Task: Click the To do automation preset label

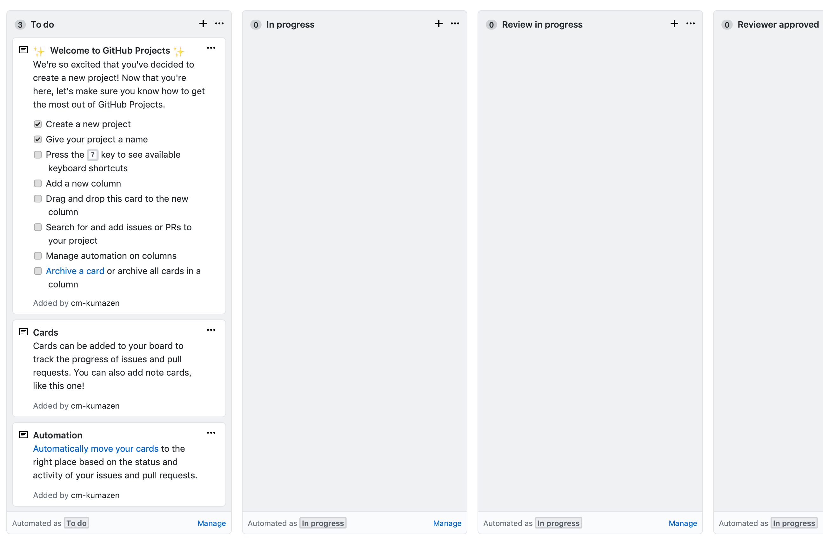Action: tap(77, 523)
